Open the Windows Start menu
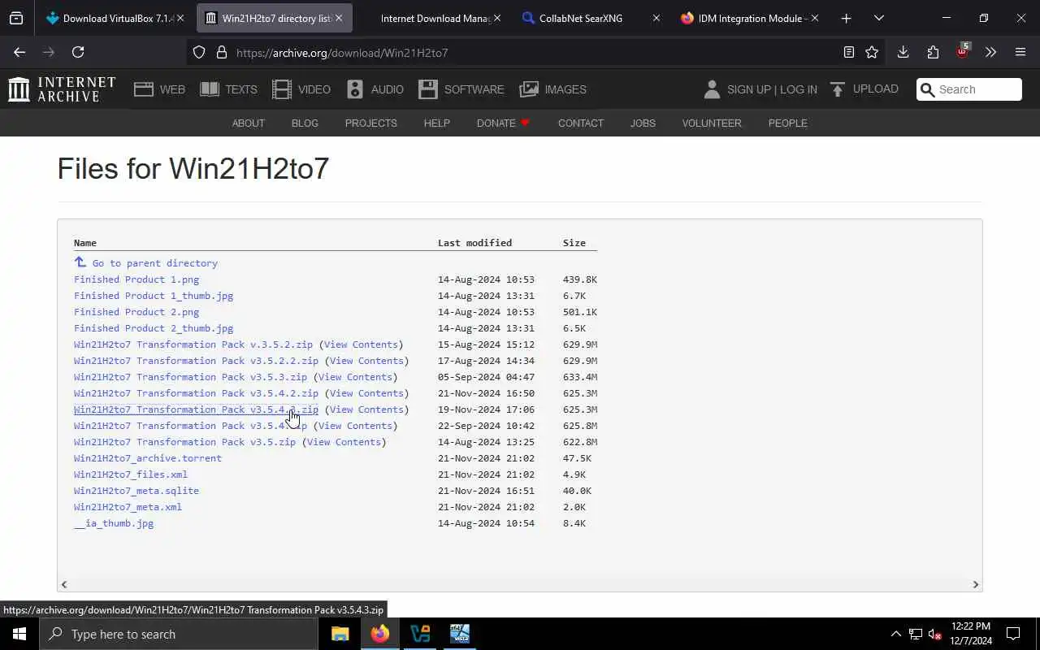 click(x=19, y=634)
